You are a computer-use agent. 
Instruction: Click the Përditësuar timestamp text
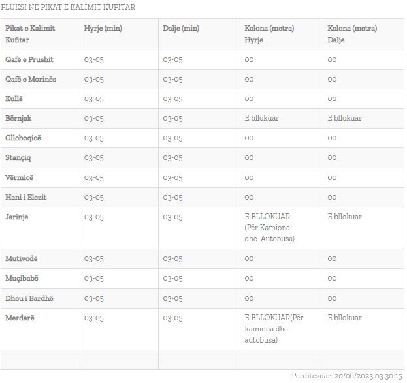click(346, 376)
